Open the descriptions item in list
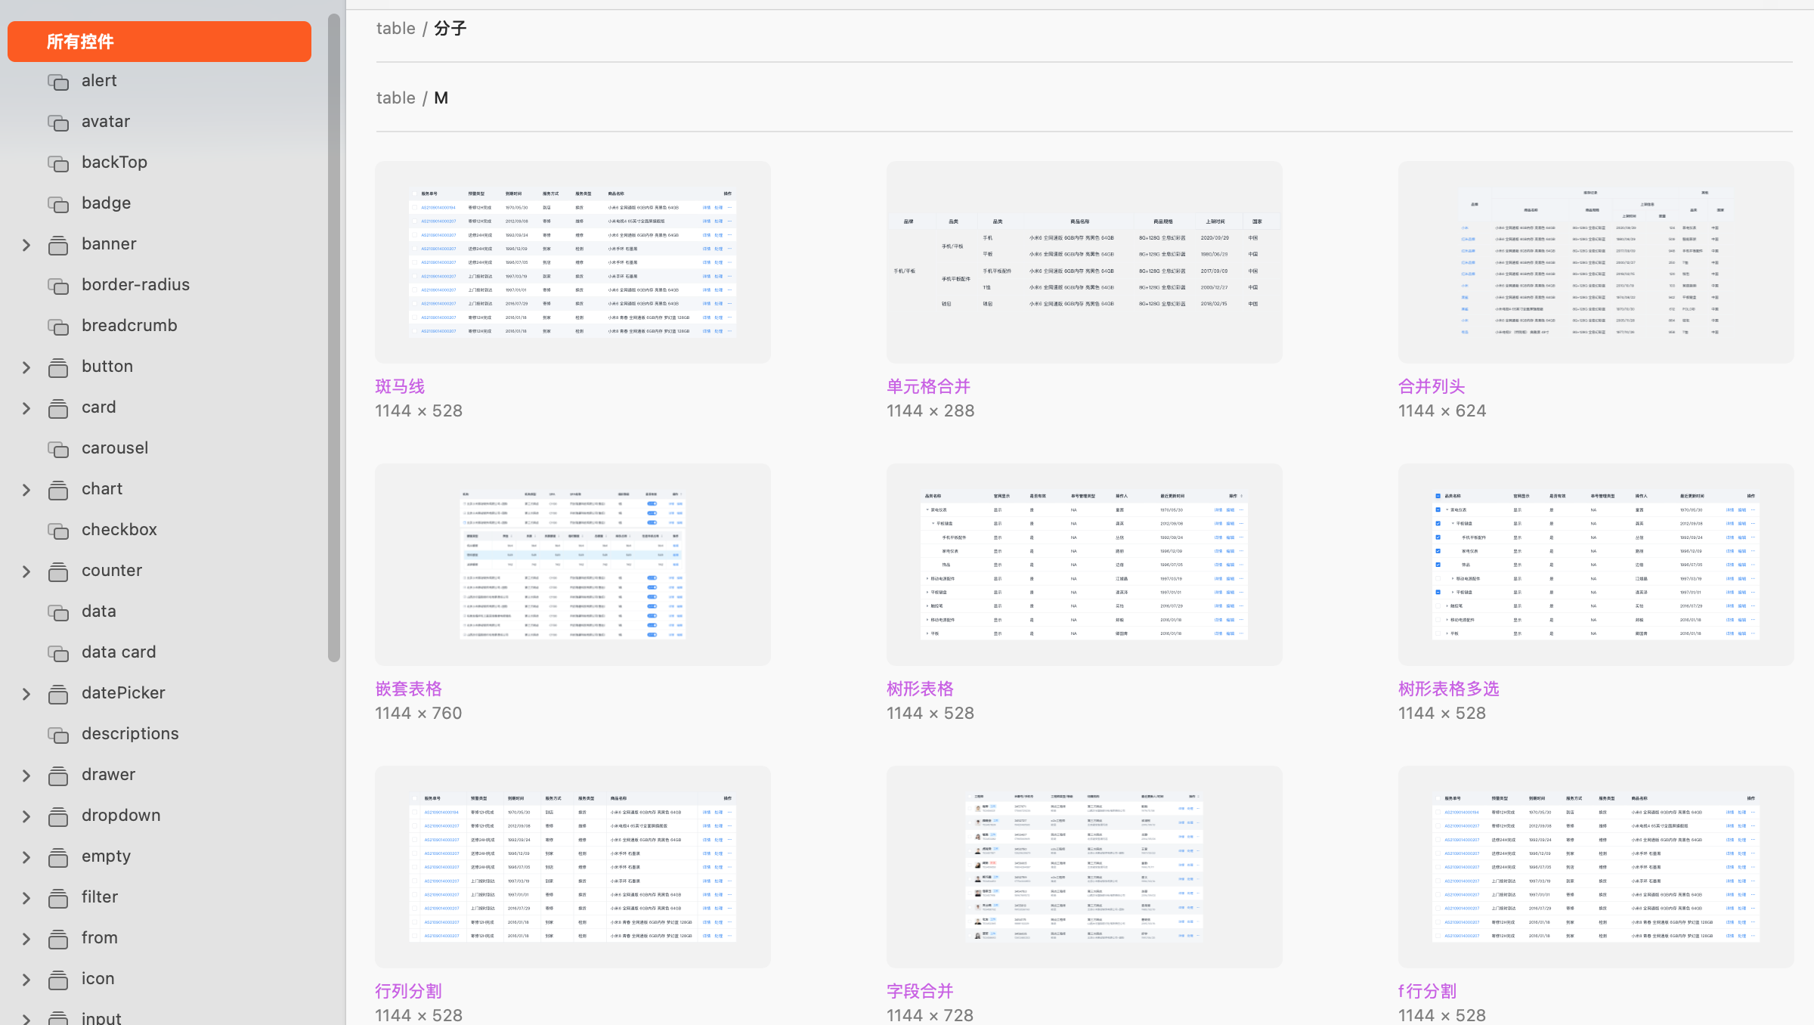 130,734
